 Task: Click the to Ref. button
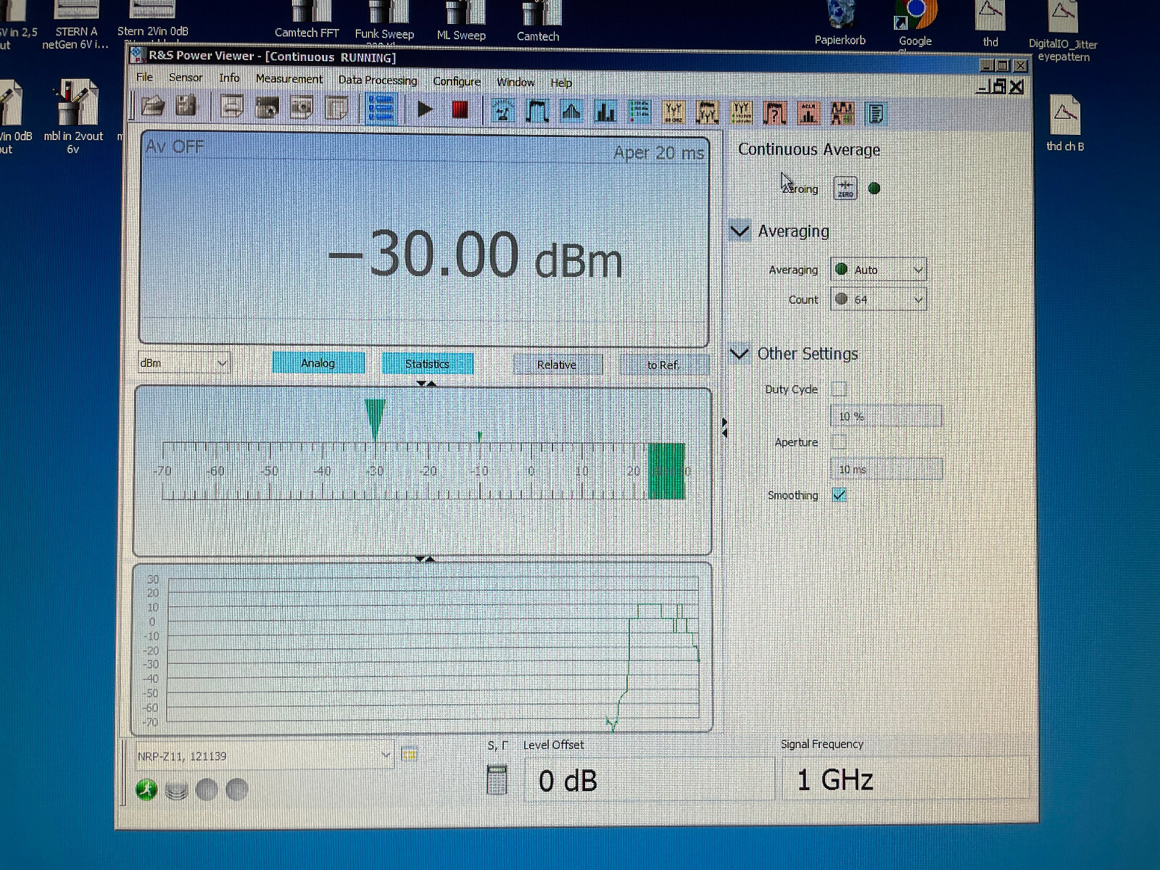click(663, 365)
